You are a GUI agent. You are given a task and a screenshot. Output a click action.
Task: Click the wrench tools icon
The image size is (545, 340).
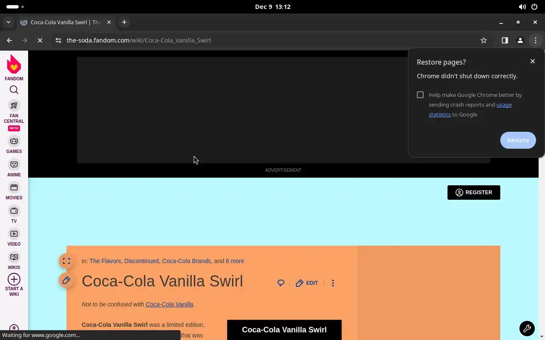[x=527, y=329]
